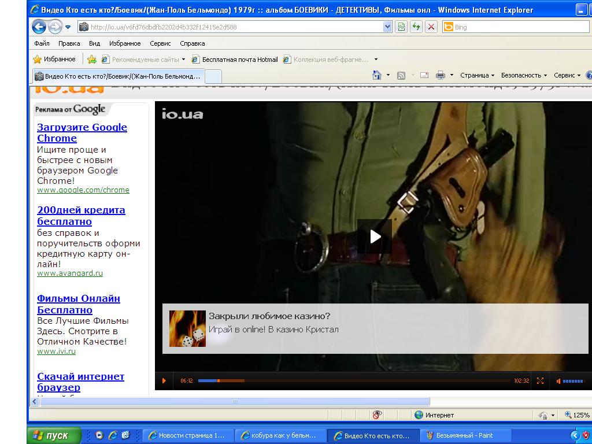
Task: Open the пуск Start menu
Action: coord(54,435)
